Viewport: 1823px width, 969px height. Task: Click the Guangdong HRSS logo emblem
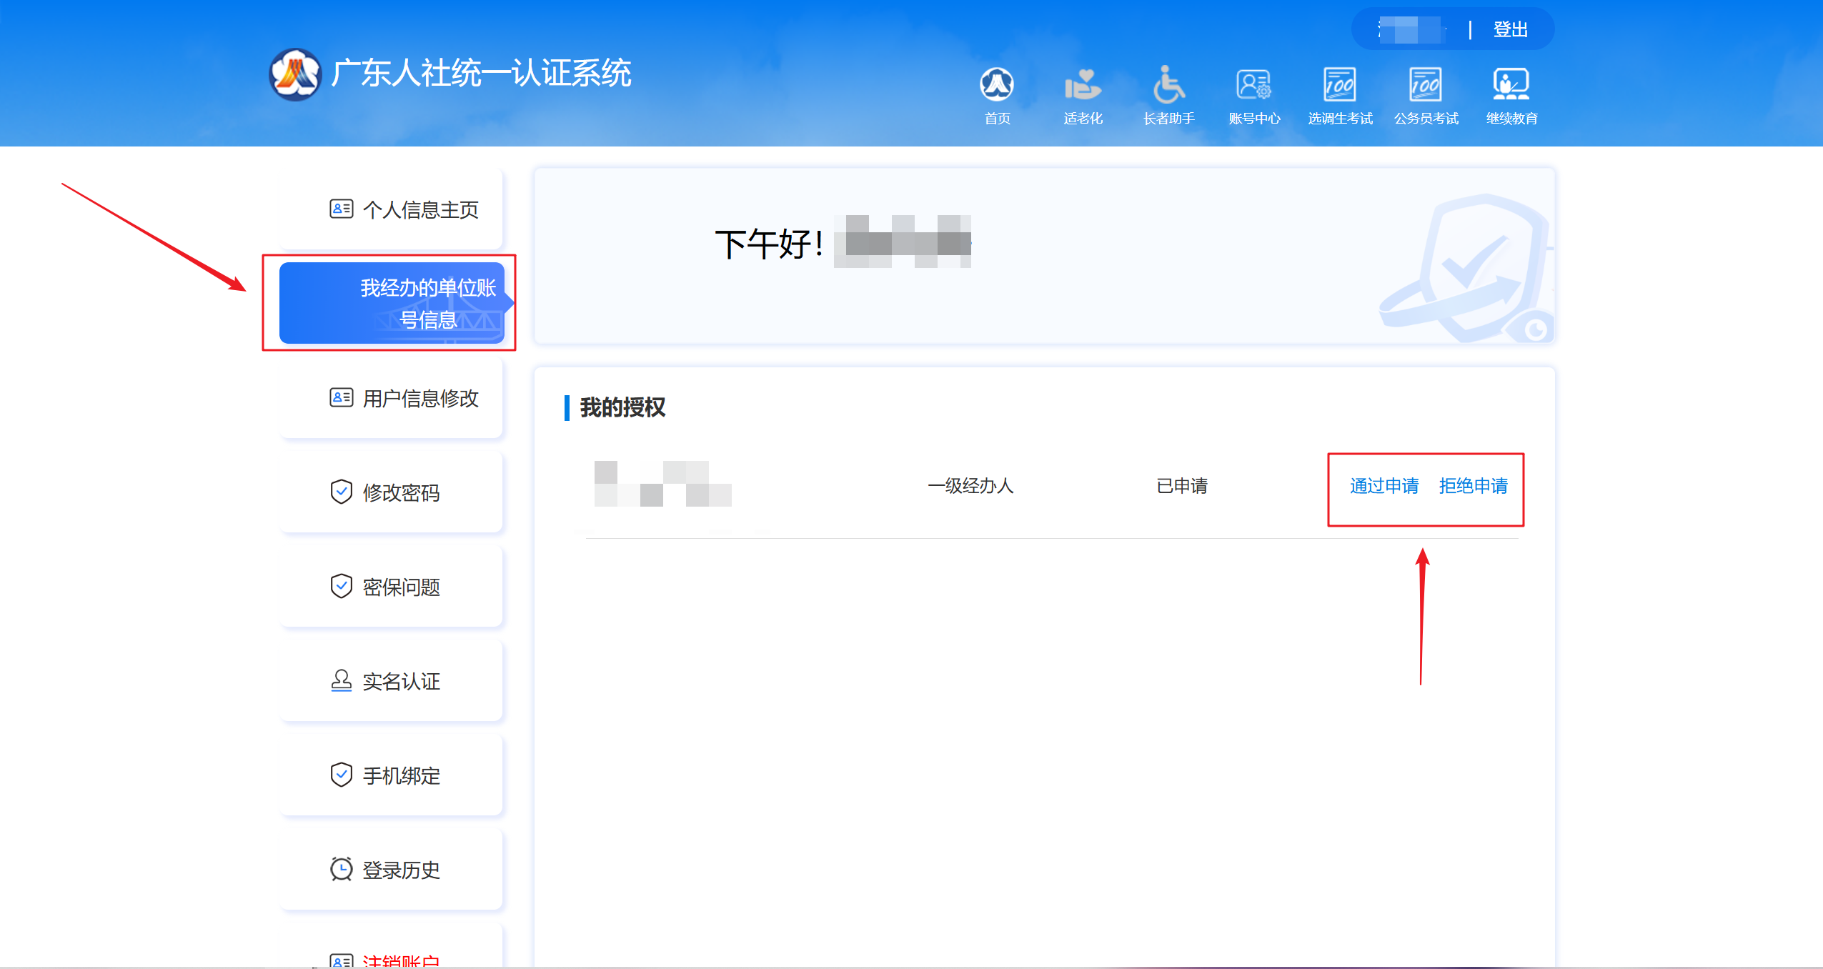point(295,74)
